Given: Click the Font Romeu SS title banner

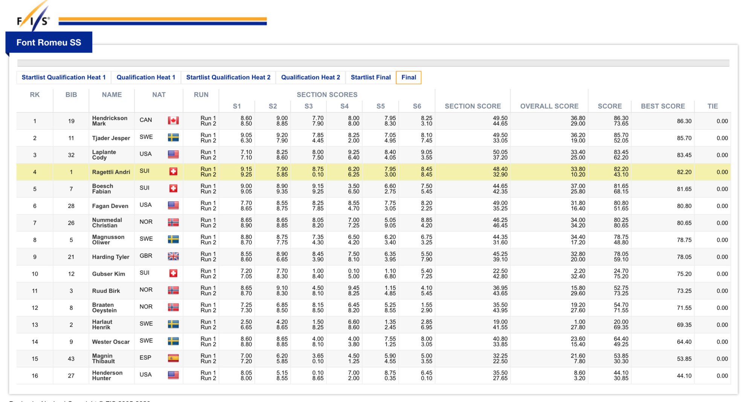Looking at the screenshot, I should point(49,42).
